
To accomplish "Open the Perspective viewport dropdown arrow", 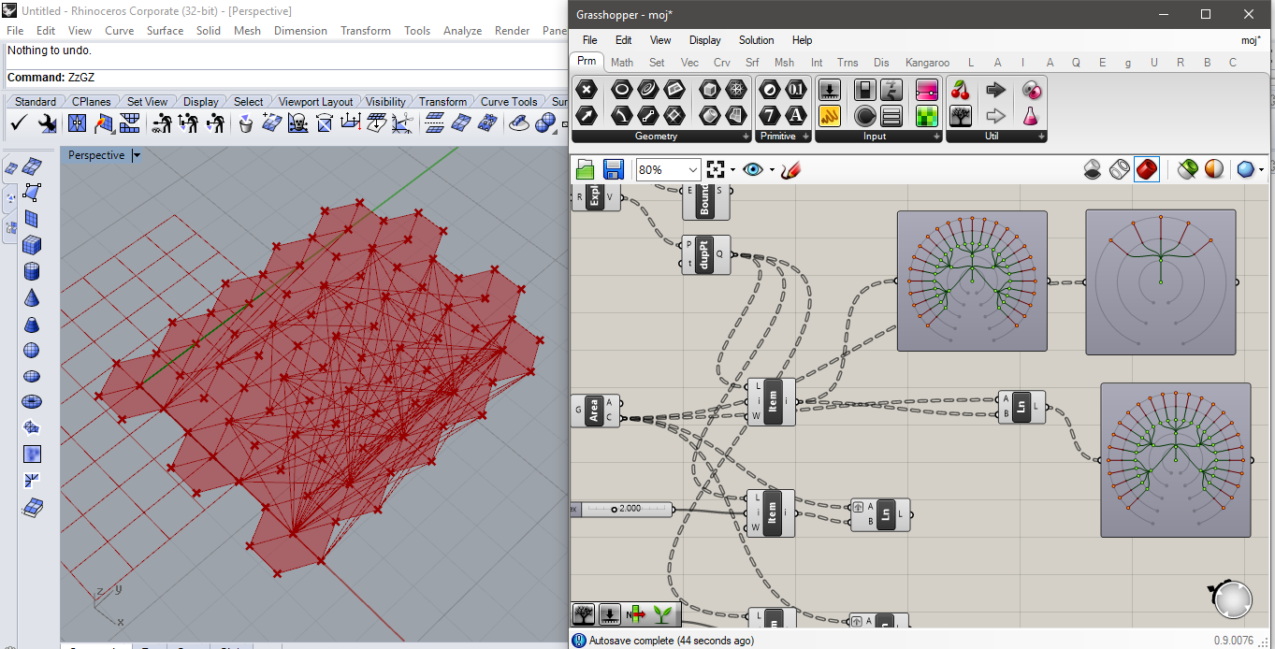I will (x=137, y=155).
